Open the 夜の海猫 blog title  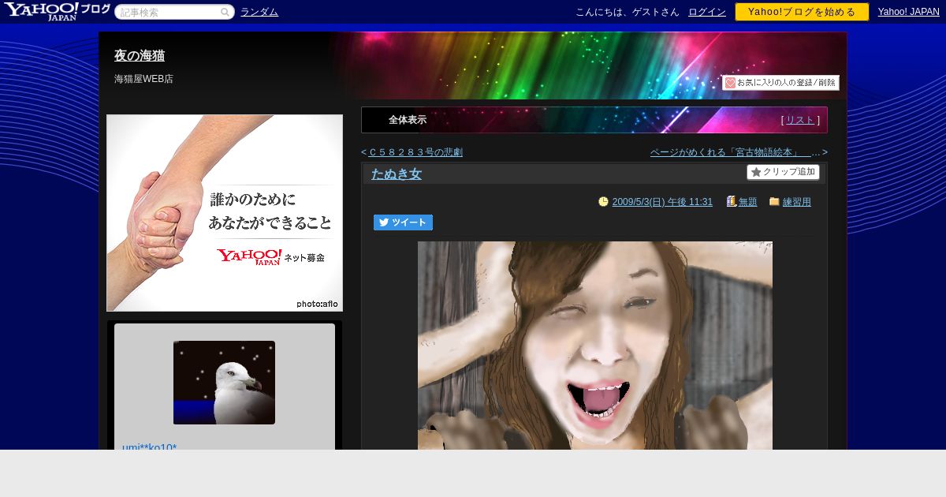(x=140, y=55)
